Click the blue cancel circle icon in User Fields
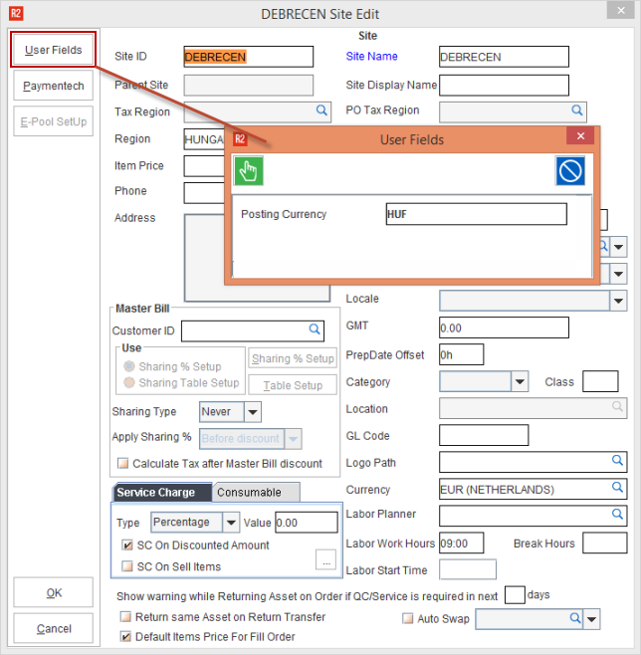Viewport: 641px width, 655px height. pyautogui.click(x=570, y=171)
